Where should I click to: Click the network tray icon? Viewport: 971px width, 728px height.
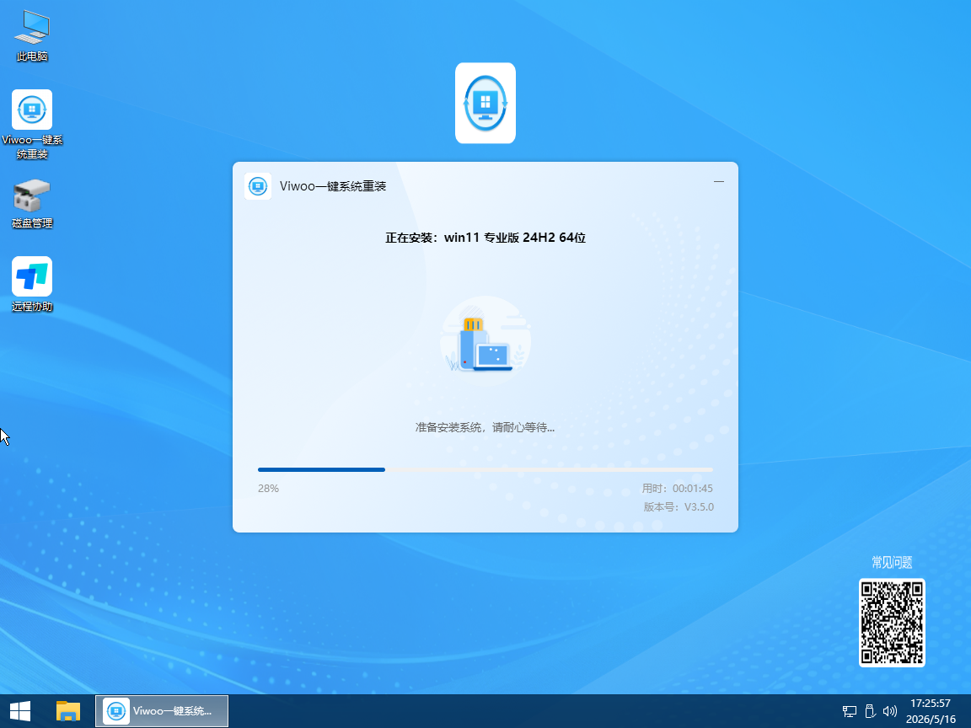coord(850,712)
